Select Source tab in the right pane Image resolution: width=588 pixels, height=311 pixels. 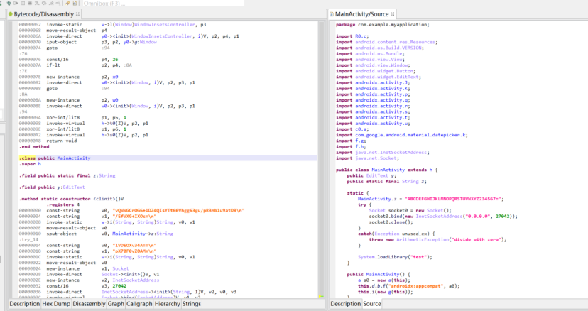(x=372, y=304)
